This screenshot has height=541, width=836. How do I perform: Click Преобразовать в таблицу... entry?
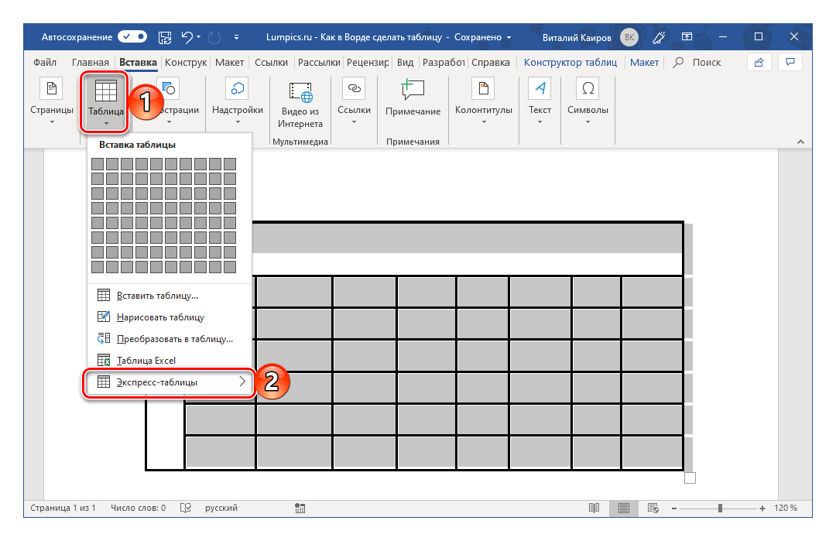coord(174,338)
